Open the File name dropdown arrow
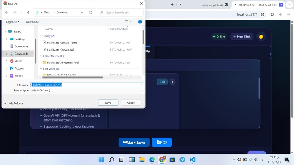The image size is (294, 165). tap(142, 85)
